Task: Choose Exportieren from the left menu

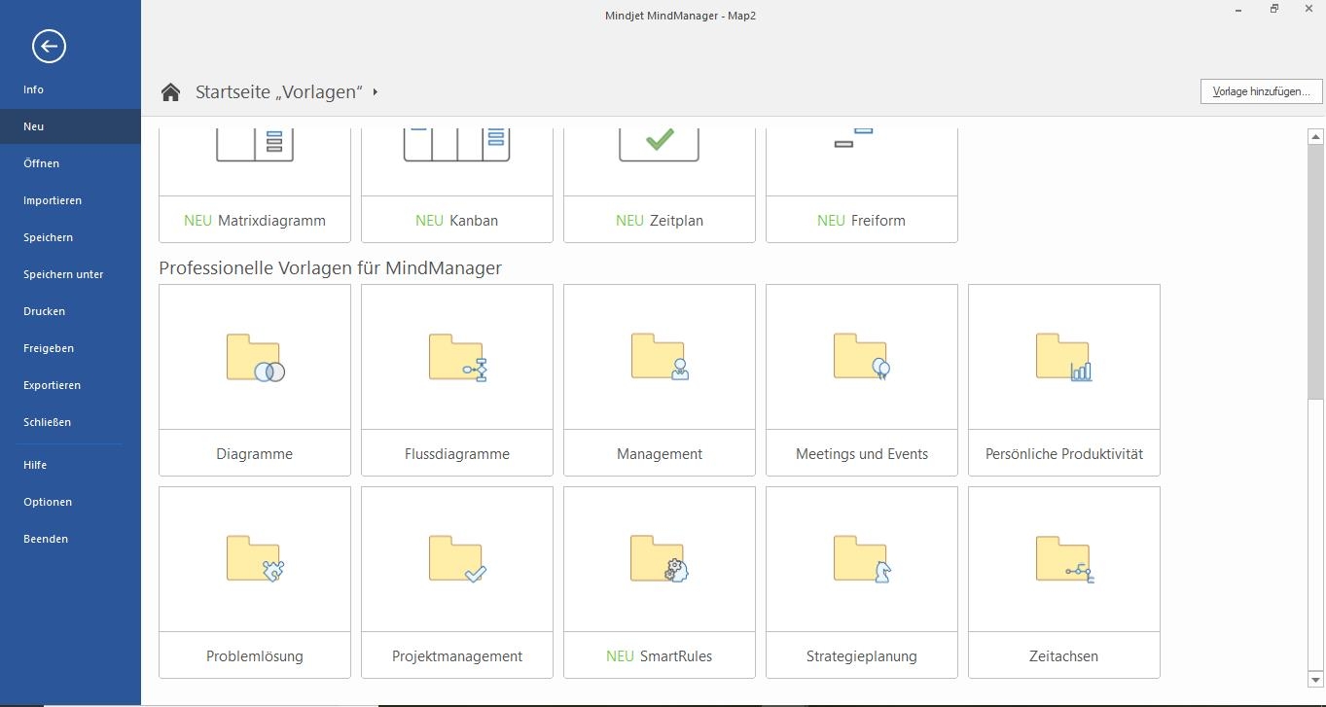Action: pyautogui.click(x=53, y=385)
